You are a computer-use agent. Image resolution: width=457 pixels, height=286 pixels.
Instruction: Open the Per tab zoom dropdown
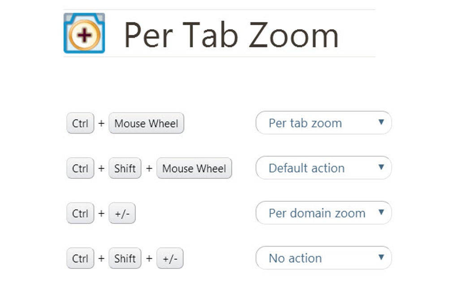(x=323, y=123)
